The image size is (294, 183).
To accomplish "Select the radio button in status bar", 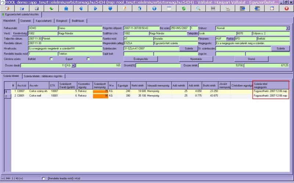I will [x=44, y=178].
